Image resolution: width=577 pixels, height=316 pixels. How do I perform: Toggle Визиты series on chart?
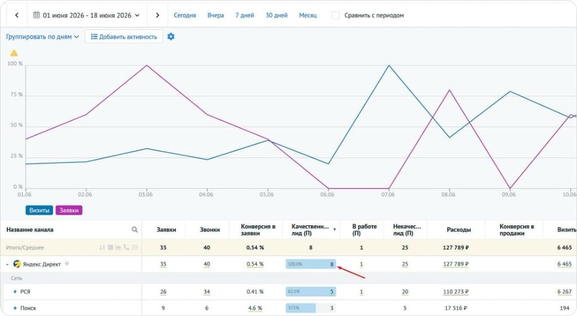39,210
